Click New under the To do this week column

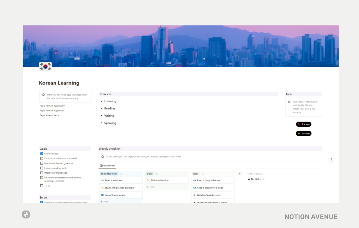104,202
